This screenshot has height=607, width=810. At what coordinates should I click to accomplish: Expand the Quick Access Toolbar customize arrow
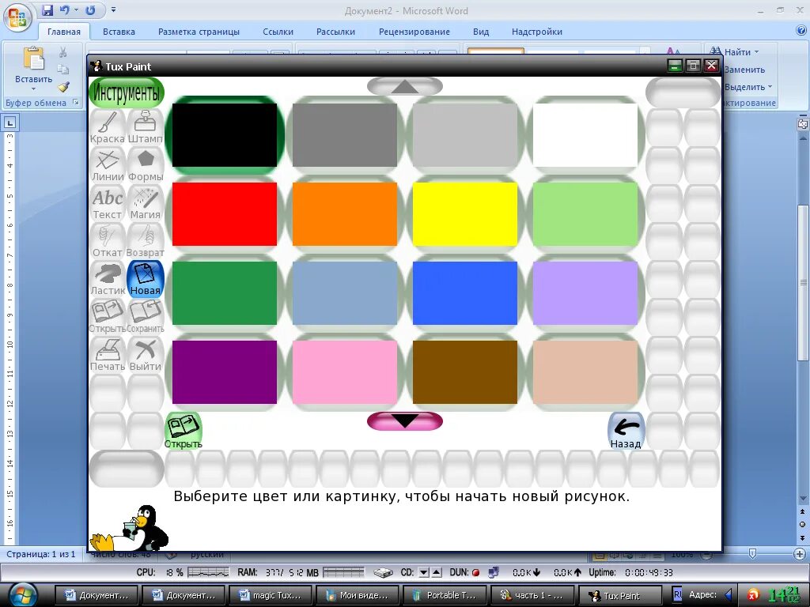click(x=114, y=9)
